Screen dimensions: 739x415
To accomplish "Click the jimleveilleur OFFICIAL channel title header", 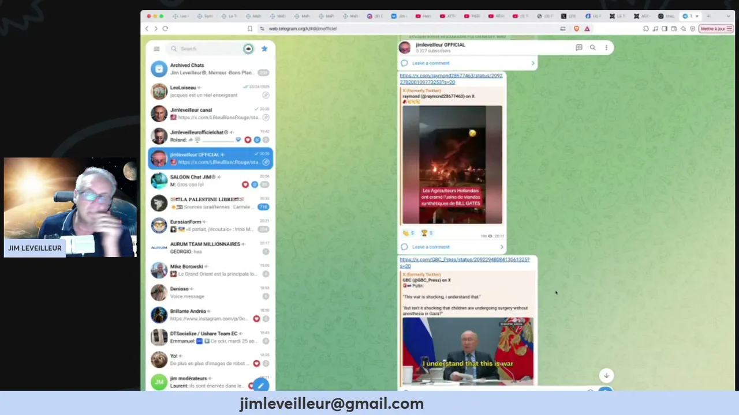I will pos(440,45).
